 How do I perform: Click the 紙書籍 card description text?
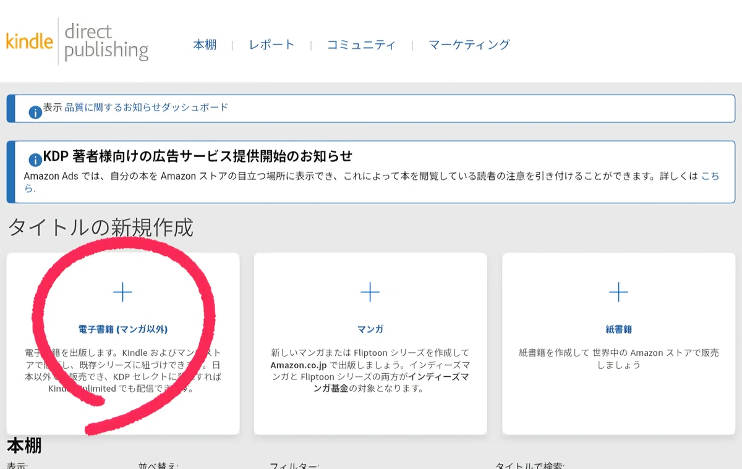pyautogui.click(x=618, y=358)
